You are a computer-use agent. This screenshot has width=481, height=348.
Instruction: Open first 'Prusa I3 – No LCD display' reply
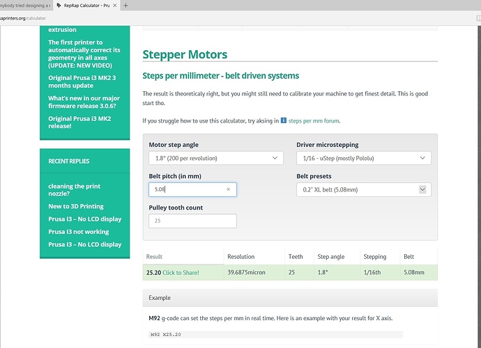coord(84,219)
